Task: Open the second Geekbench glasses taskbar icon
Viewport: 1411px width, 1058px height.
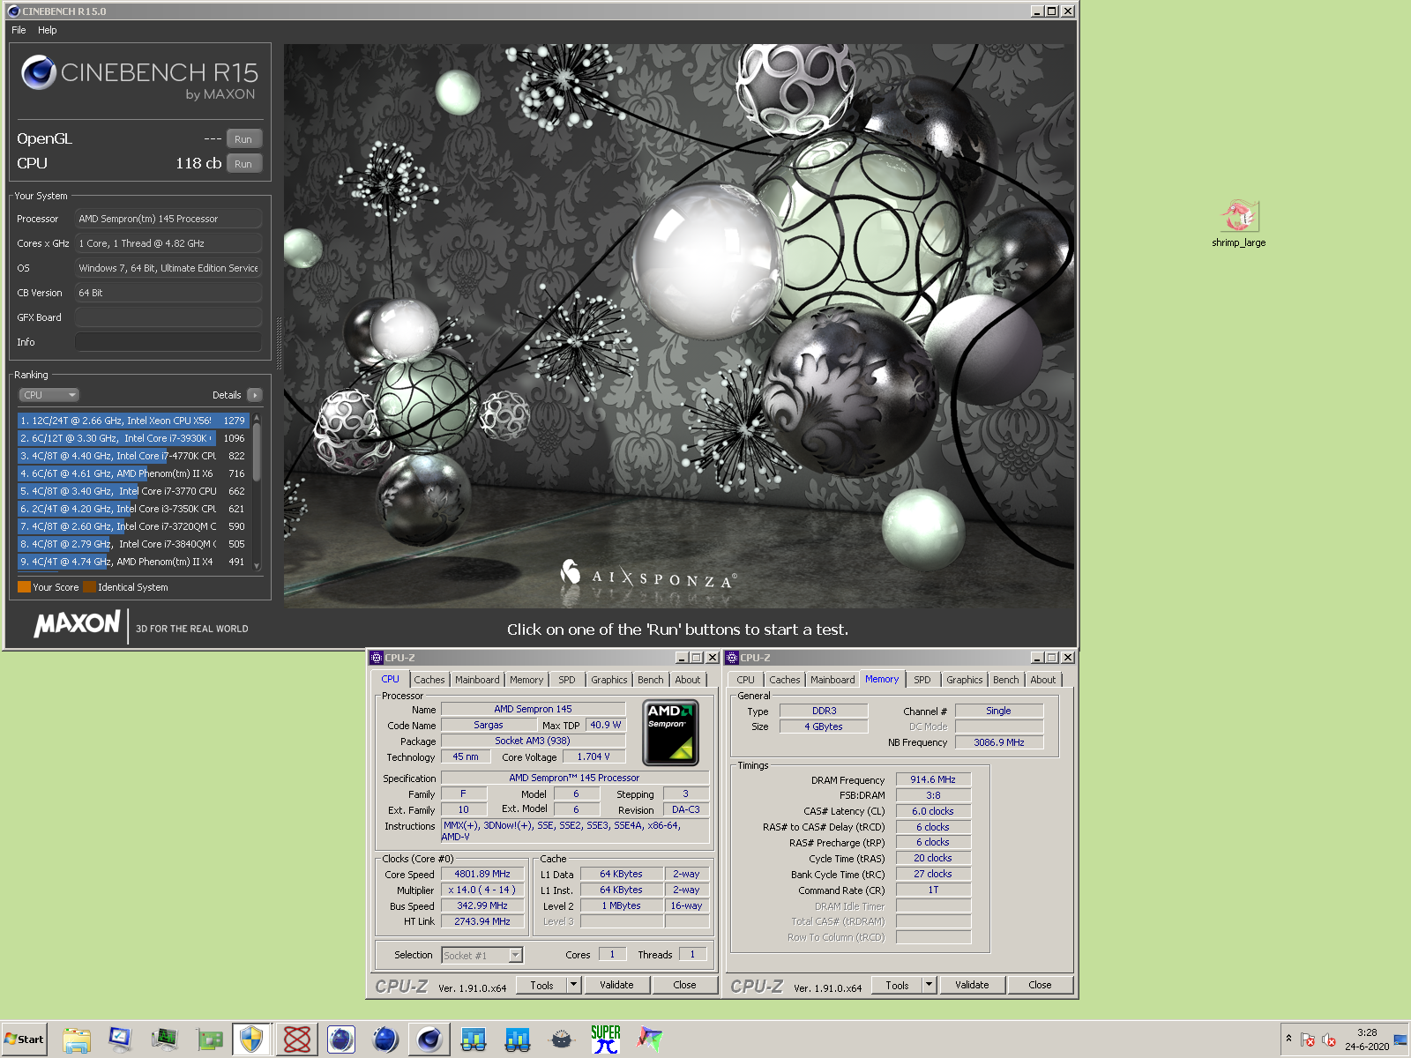Action: pos(518,1039)
